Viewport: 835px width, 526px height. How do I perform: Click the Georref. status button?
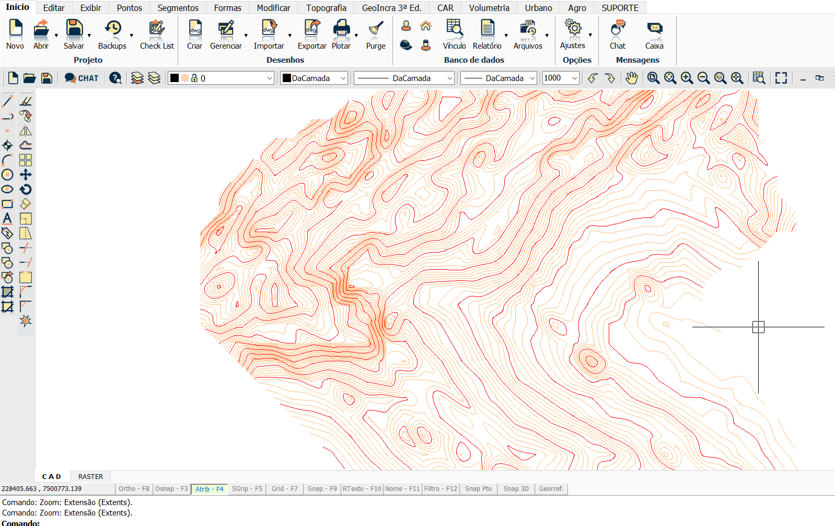pos(551,489)
